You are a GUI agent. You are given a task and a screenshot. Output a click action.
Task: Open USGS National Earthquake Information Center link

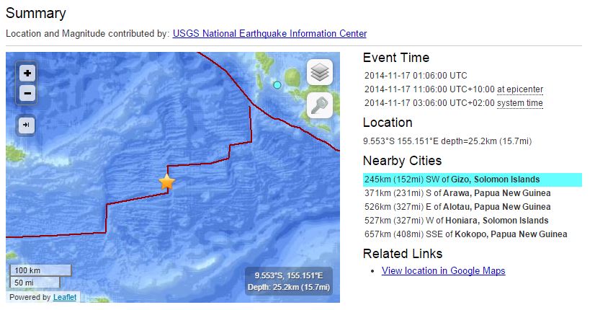269,34
